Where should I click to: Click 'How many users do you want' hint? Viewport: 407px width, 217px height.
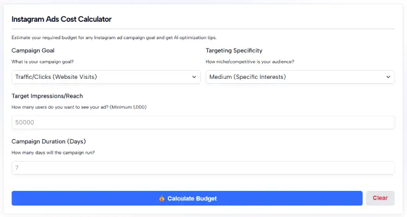(x=79, y=107)
